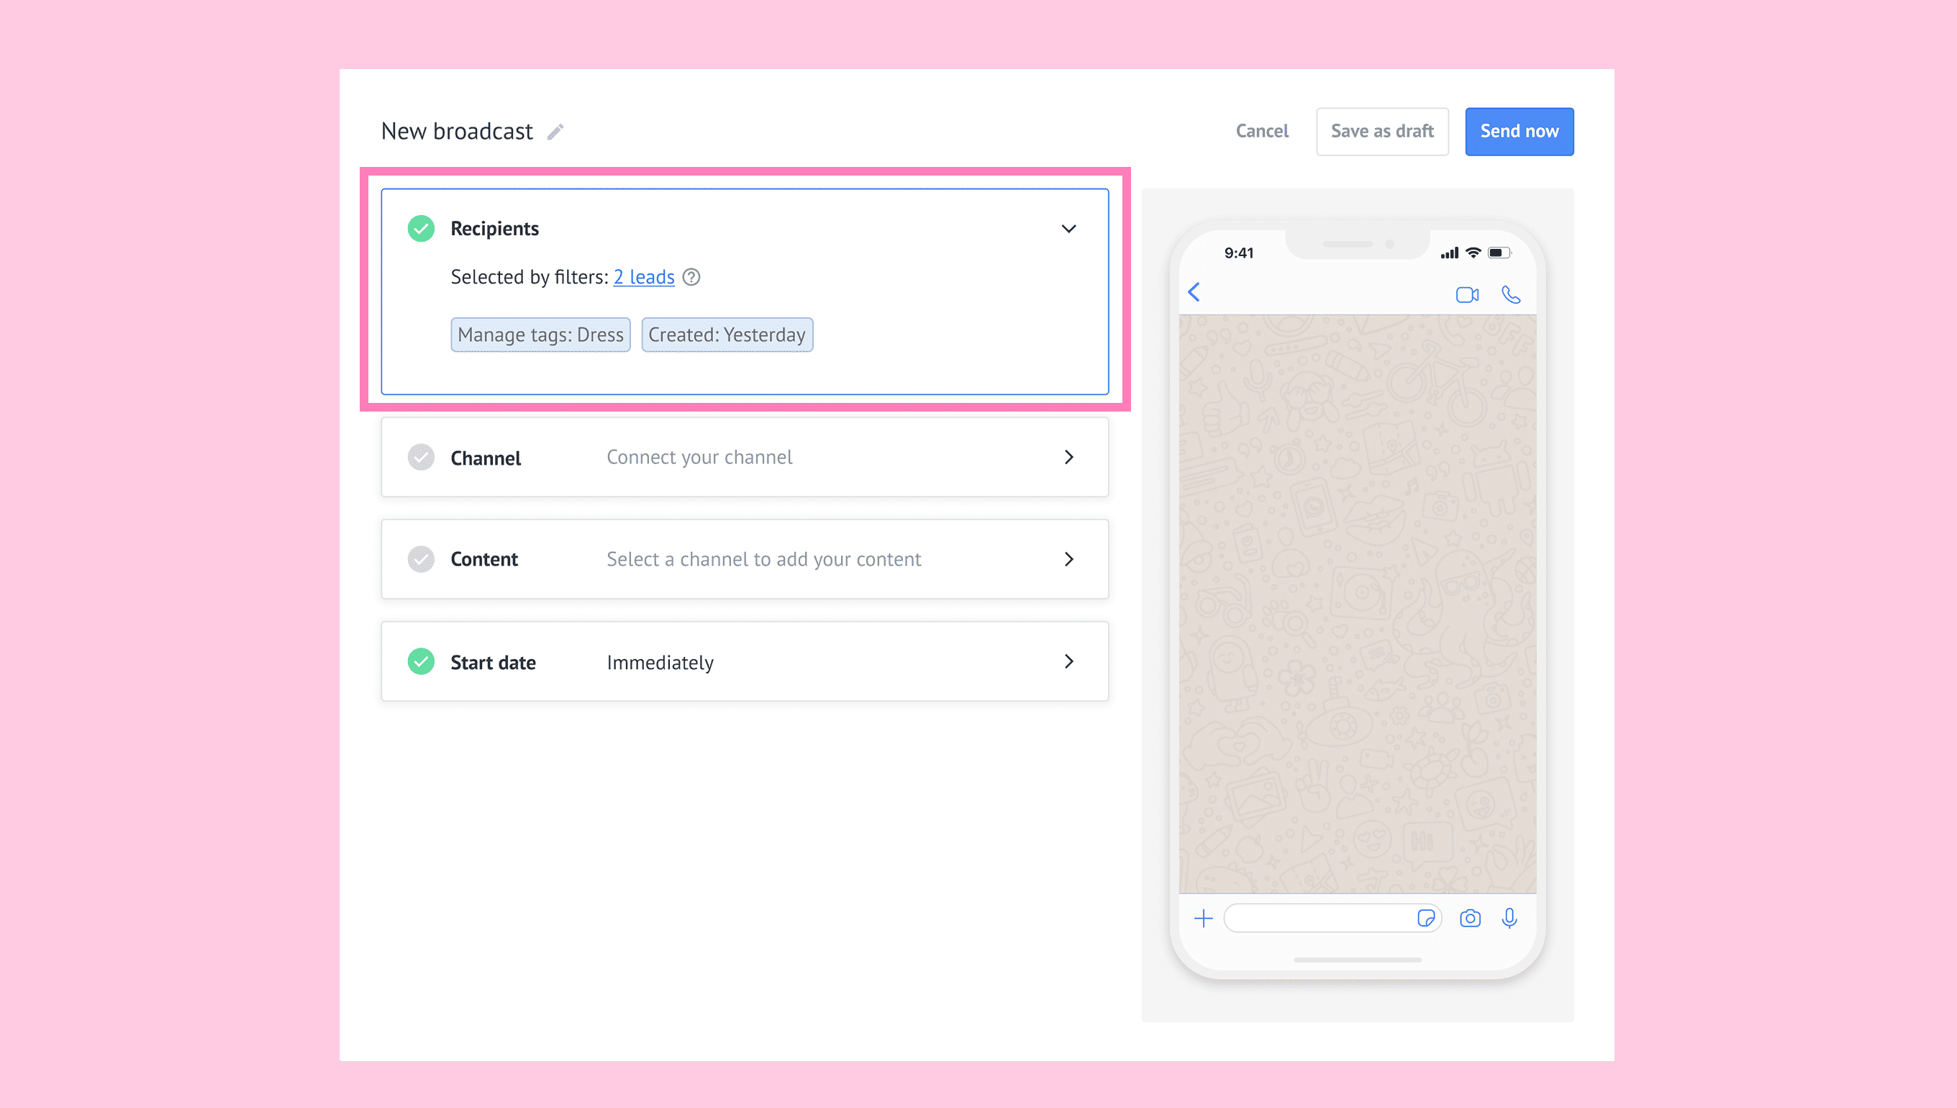Click the Connect your channel text

point(699,458)
